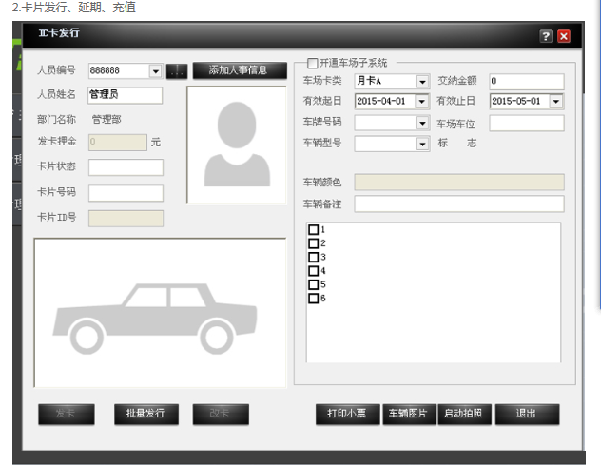Click the ellipsis browse button beside 人员编号

point(176,70)
